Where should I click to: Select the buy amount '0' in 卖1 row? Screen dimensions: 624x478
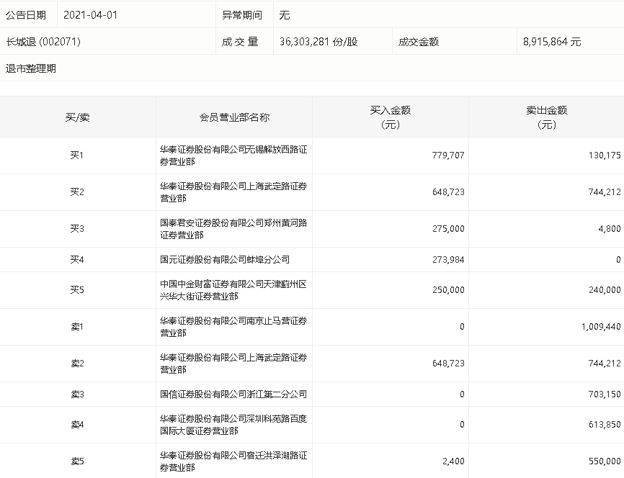click(x=462, y=327)
